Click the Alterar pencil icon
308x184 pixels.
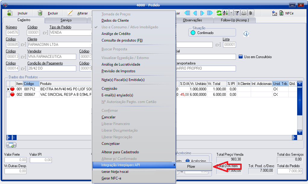pyautogui.click(x=70, y=13)
